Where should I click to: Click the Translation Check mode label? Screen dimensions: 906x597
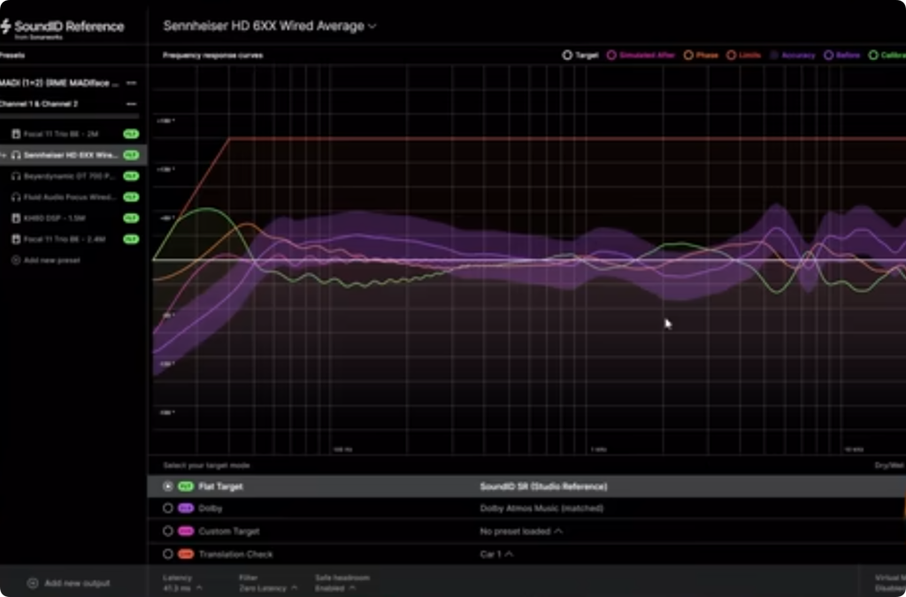pos(235,555)
